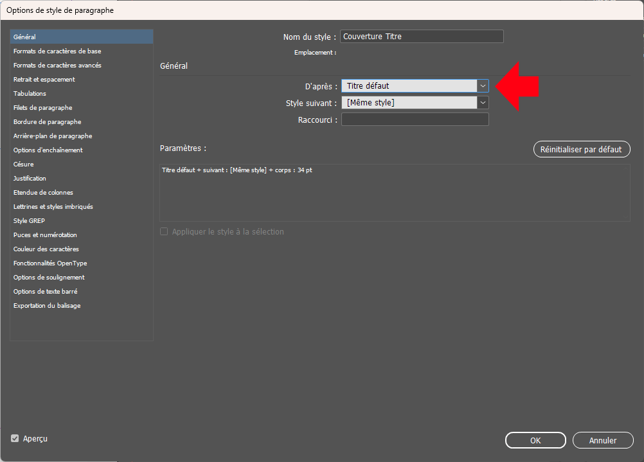Image resolution: width=644 pixels, height=462 pixels.
Task: Click into the Raccourci field
Action: (x=415, y=120)
